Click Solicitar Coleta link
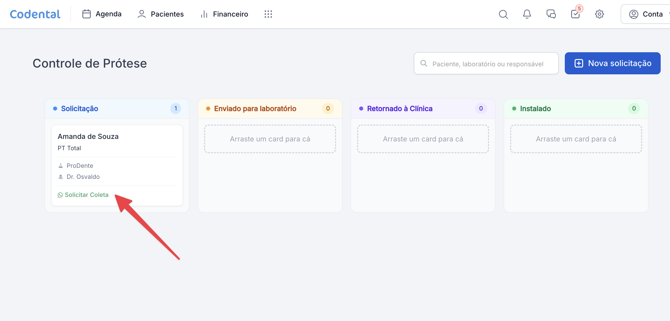The image size is (670, 321). 86,195
